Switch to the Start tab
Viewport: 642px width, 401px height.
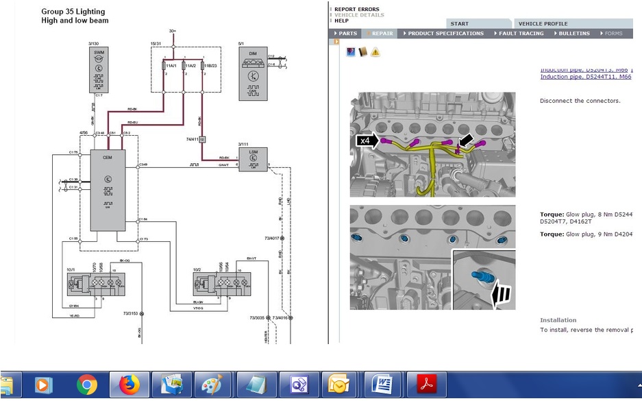pyautogui.click(x=460, y=24)
